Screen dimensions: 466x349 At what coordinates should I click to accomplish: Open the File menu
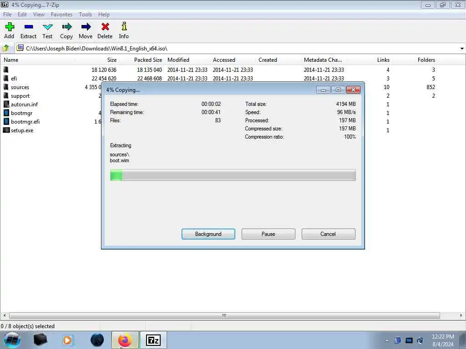coord(7,14)
